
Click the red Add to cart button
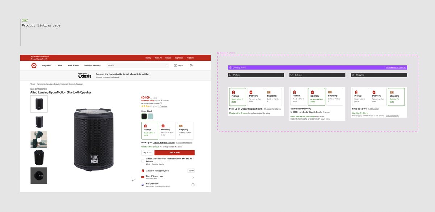(174, 153)
